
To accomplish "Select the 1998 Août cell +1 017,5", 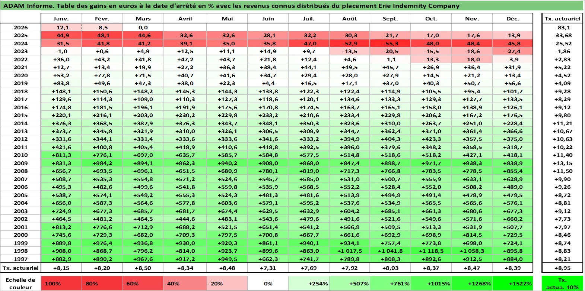I will pyautogui.click(x=350, y=251).
